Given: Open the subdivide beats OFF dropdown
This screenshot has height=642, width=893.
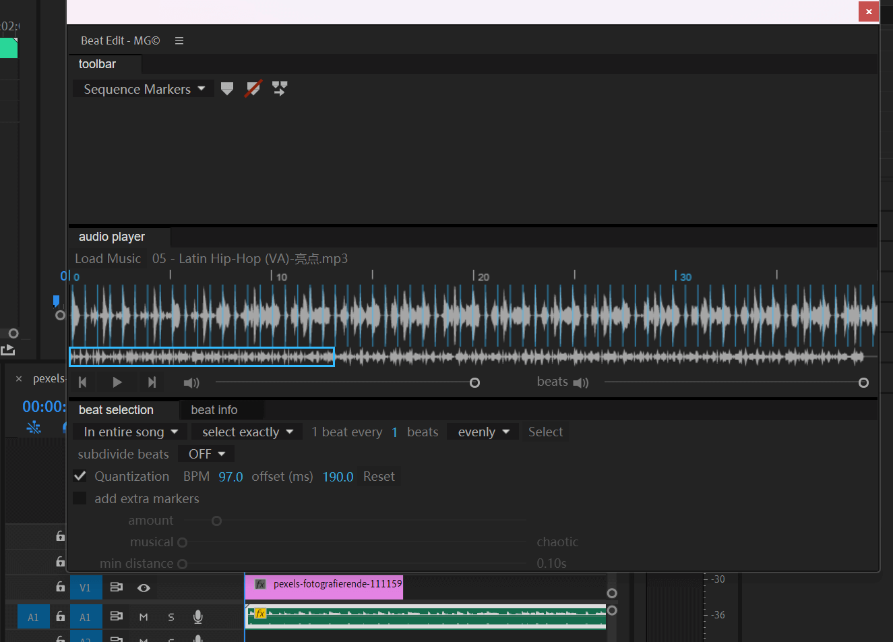Looking at the screenshot, I should coord(206,454).
